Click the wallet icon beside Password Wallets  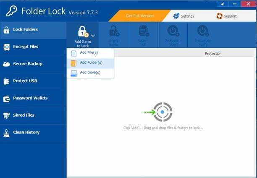point(6,99)
